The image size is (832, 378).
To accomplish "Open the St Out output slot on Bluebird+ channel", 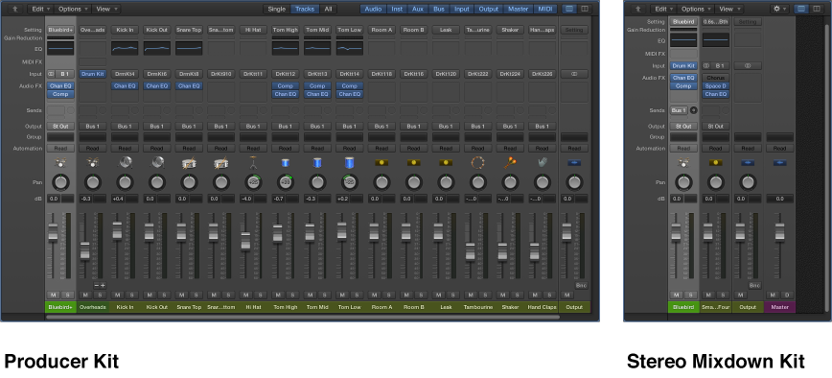I will tap(60, 127).
